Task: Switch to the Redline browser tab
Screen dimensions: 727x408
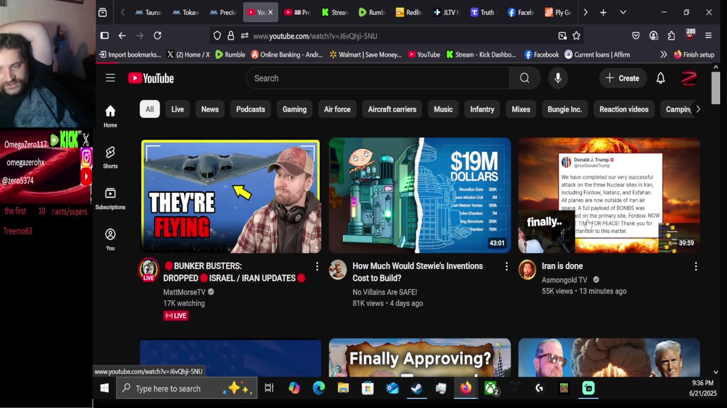Action: click(408, 12)
